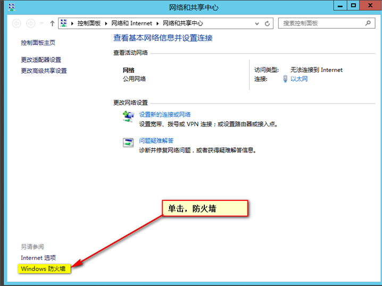Open Windows 防火墙 link
The width and height of the screenshot is (382, 286).
[44, 268]
